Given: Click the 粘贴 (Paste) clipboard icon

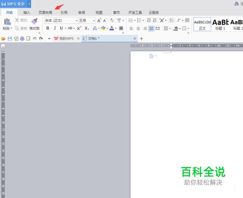Looking at the screenshot, I should pos(7,22).
